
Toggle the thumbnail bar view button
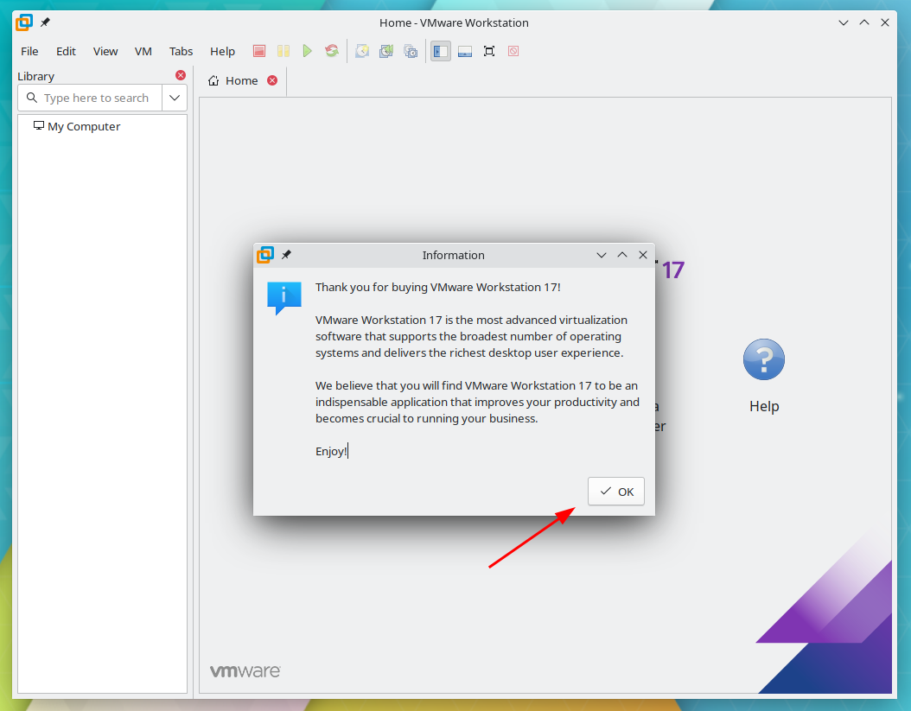pos(465,52)
